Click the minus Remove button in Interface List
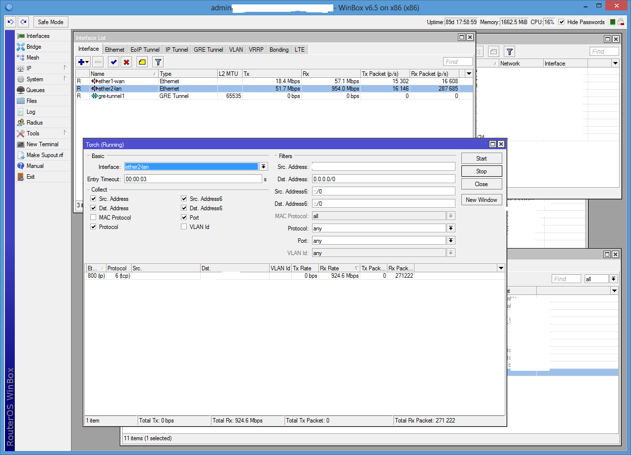Screen dimensions: 631x455 coord(98,62)
